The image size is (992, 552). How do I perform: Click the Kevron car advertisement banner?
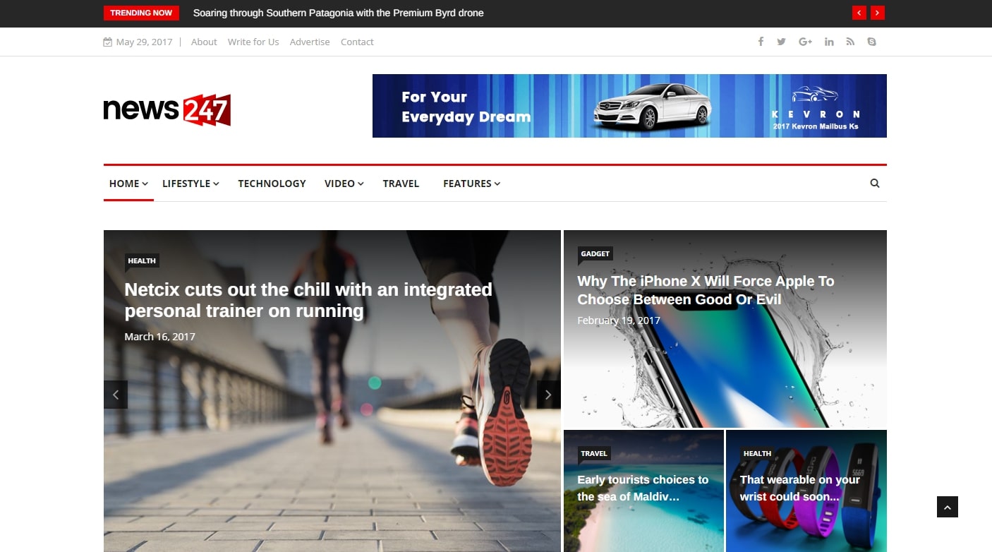629,106
